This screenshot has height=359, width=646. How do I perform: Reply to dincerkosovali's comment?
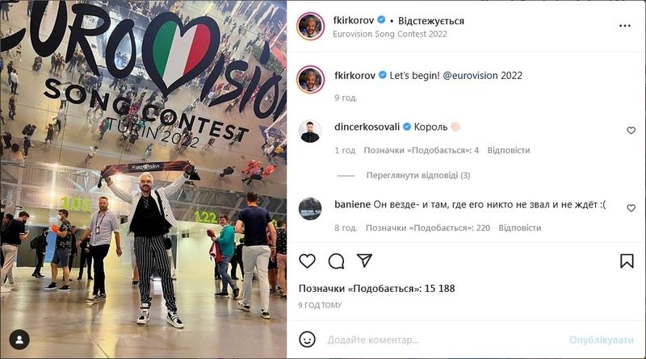(x=509, y=150)
